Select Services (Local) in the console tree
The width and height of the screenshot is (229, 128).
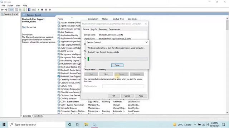pyautogui.click(x=11, y=14)
